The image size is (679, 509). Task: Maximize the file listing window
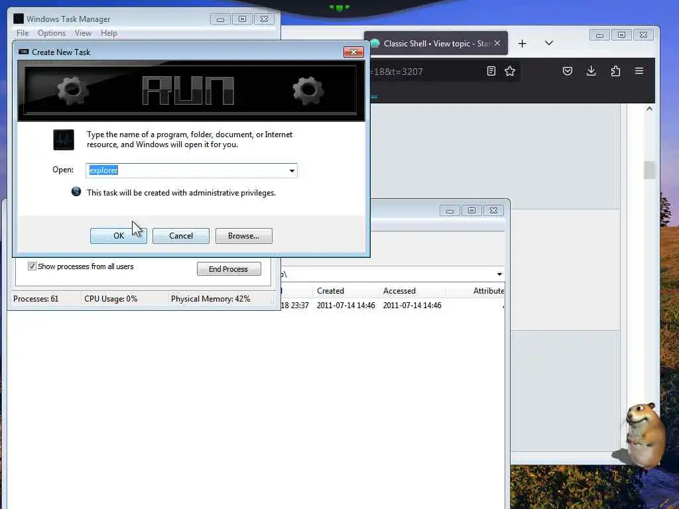[471, 210]
